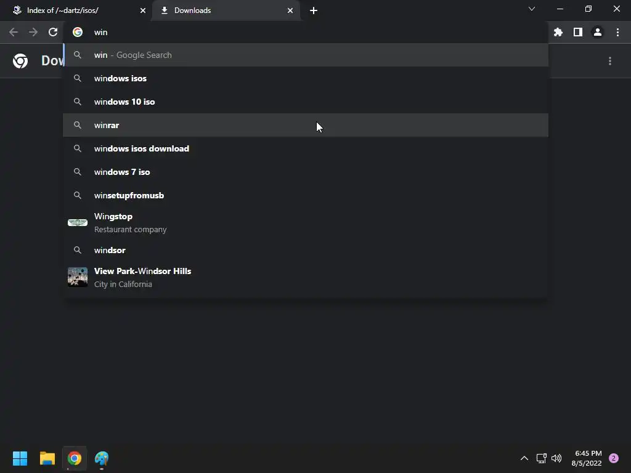The width and height of the screenshot is (631, 473).
Task: Select the highlighted "winrar" suggestion
Action: [306, 125]
